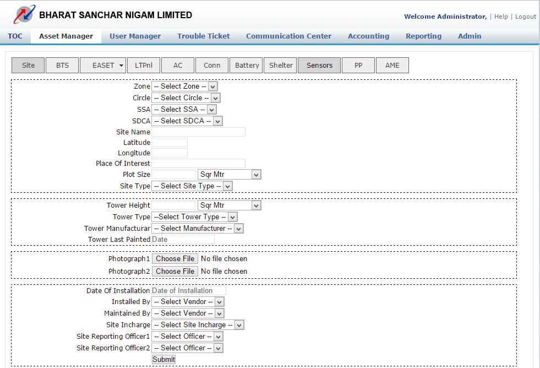Switch to the LTPnl section
The height and width of the screenshot is (368, 540).
[x=143, y=65]
